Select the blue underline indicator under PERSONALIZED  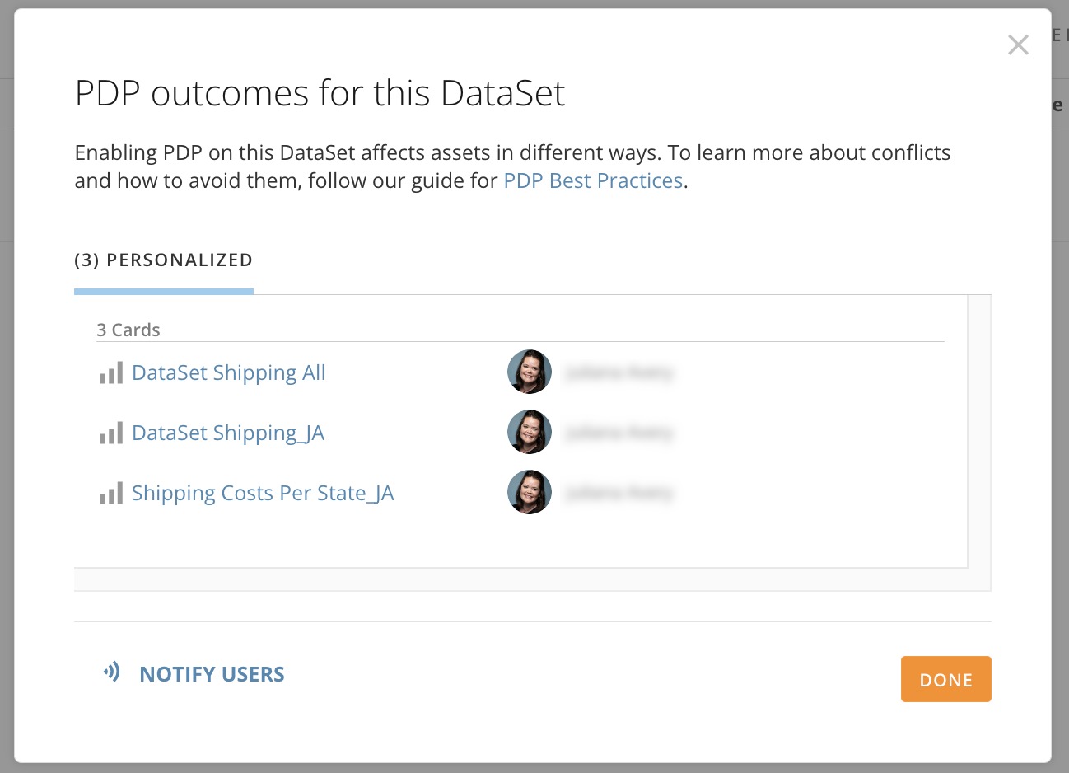pos(163,291)
